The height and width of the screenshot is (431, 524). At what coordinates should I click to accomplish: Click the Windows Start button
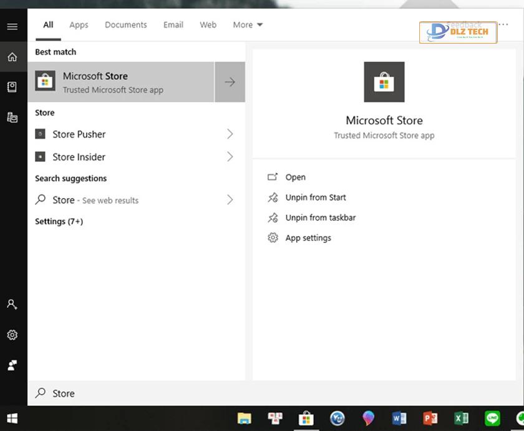12,419
